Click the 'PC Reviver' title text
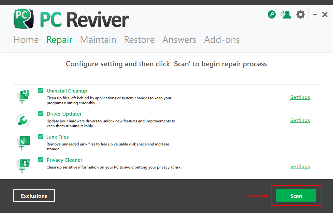The image size is (333, 213). pyautogui.click(x=84, y=20)
